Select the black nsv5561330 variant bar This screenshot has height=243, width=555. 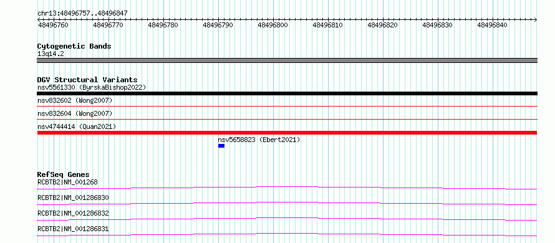287,93
